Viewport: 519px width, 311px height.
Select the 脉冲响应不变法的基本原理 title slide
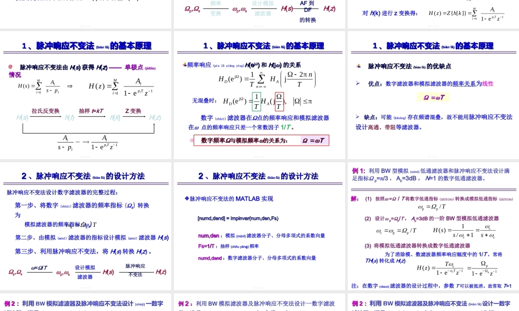tap(86, 46)
